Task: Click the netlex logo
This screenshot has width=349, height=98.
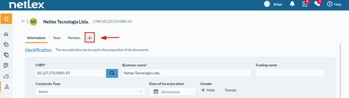Action: [x=27, y=5]
